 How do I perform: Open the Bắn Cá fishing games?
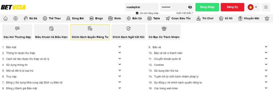134,18
